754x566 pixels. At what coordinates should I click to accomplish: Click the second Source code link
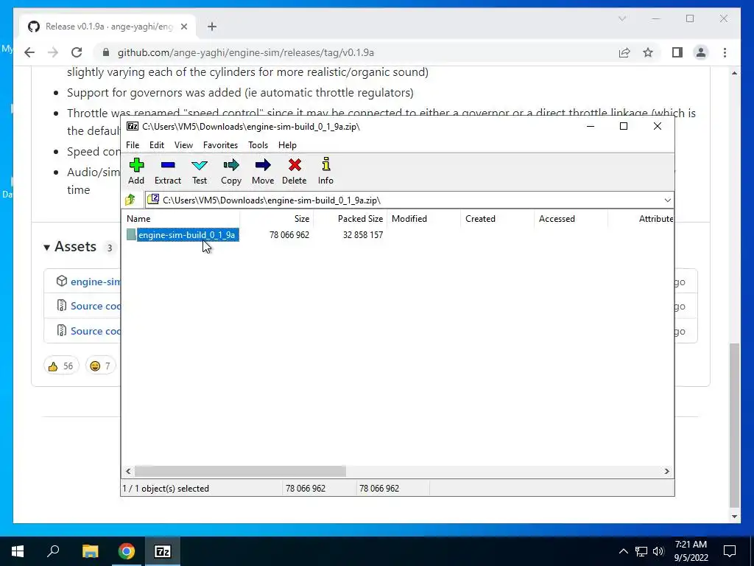[x=95, y=331]
